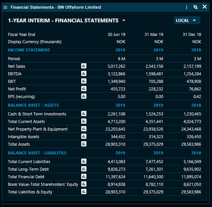Viewport: 212px width, 207px height.
Task: Click the EBITDA value 1,598,481
Action: click(x=154, y=74)
